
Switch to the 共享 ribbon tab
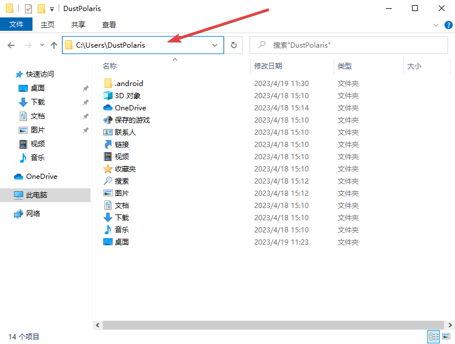click(x=78, y=24)
